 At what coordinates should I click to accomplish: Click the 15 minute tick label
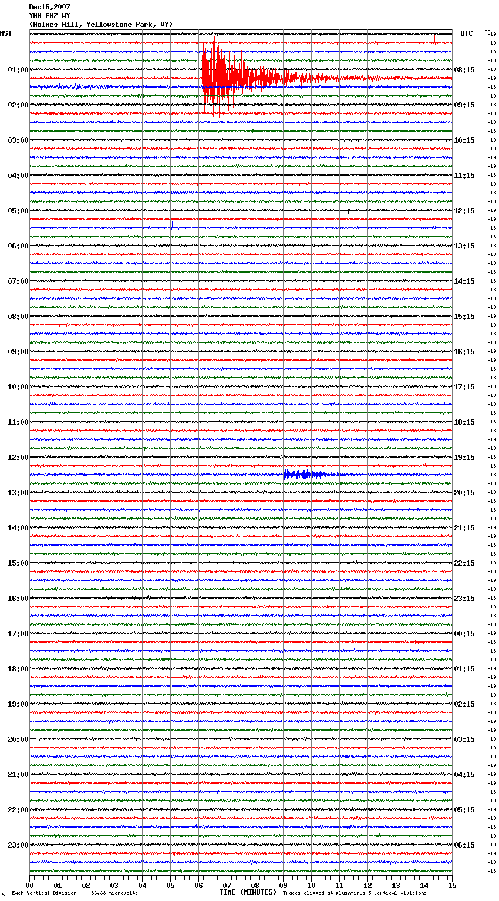pyautogui.click(x=452, y=885)
